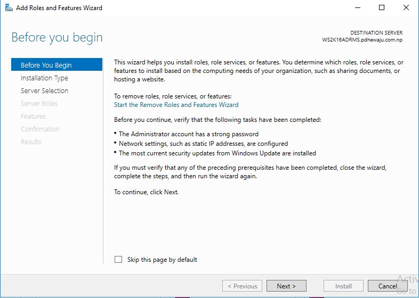Cancel the wizard
Screen dimensions: 419x298
(x=388, y=286)
